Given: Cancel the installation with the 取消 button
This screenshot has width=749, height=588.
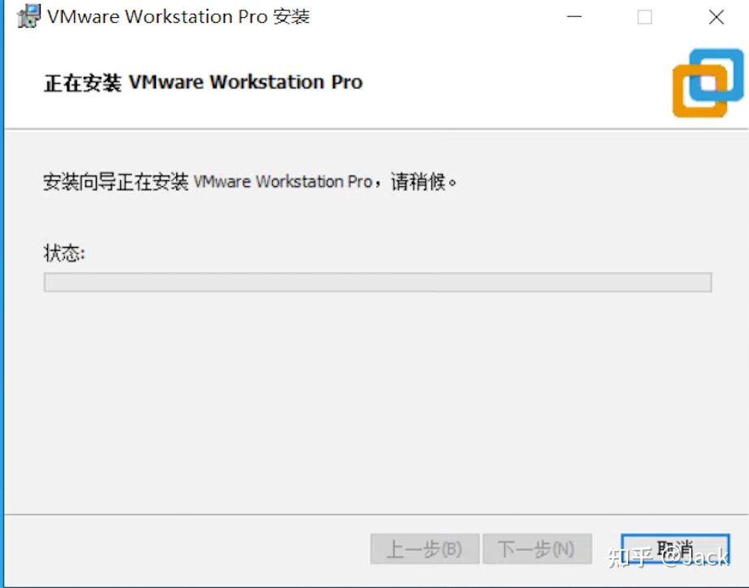Looking at the screenshot, I should 675,549.
